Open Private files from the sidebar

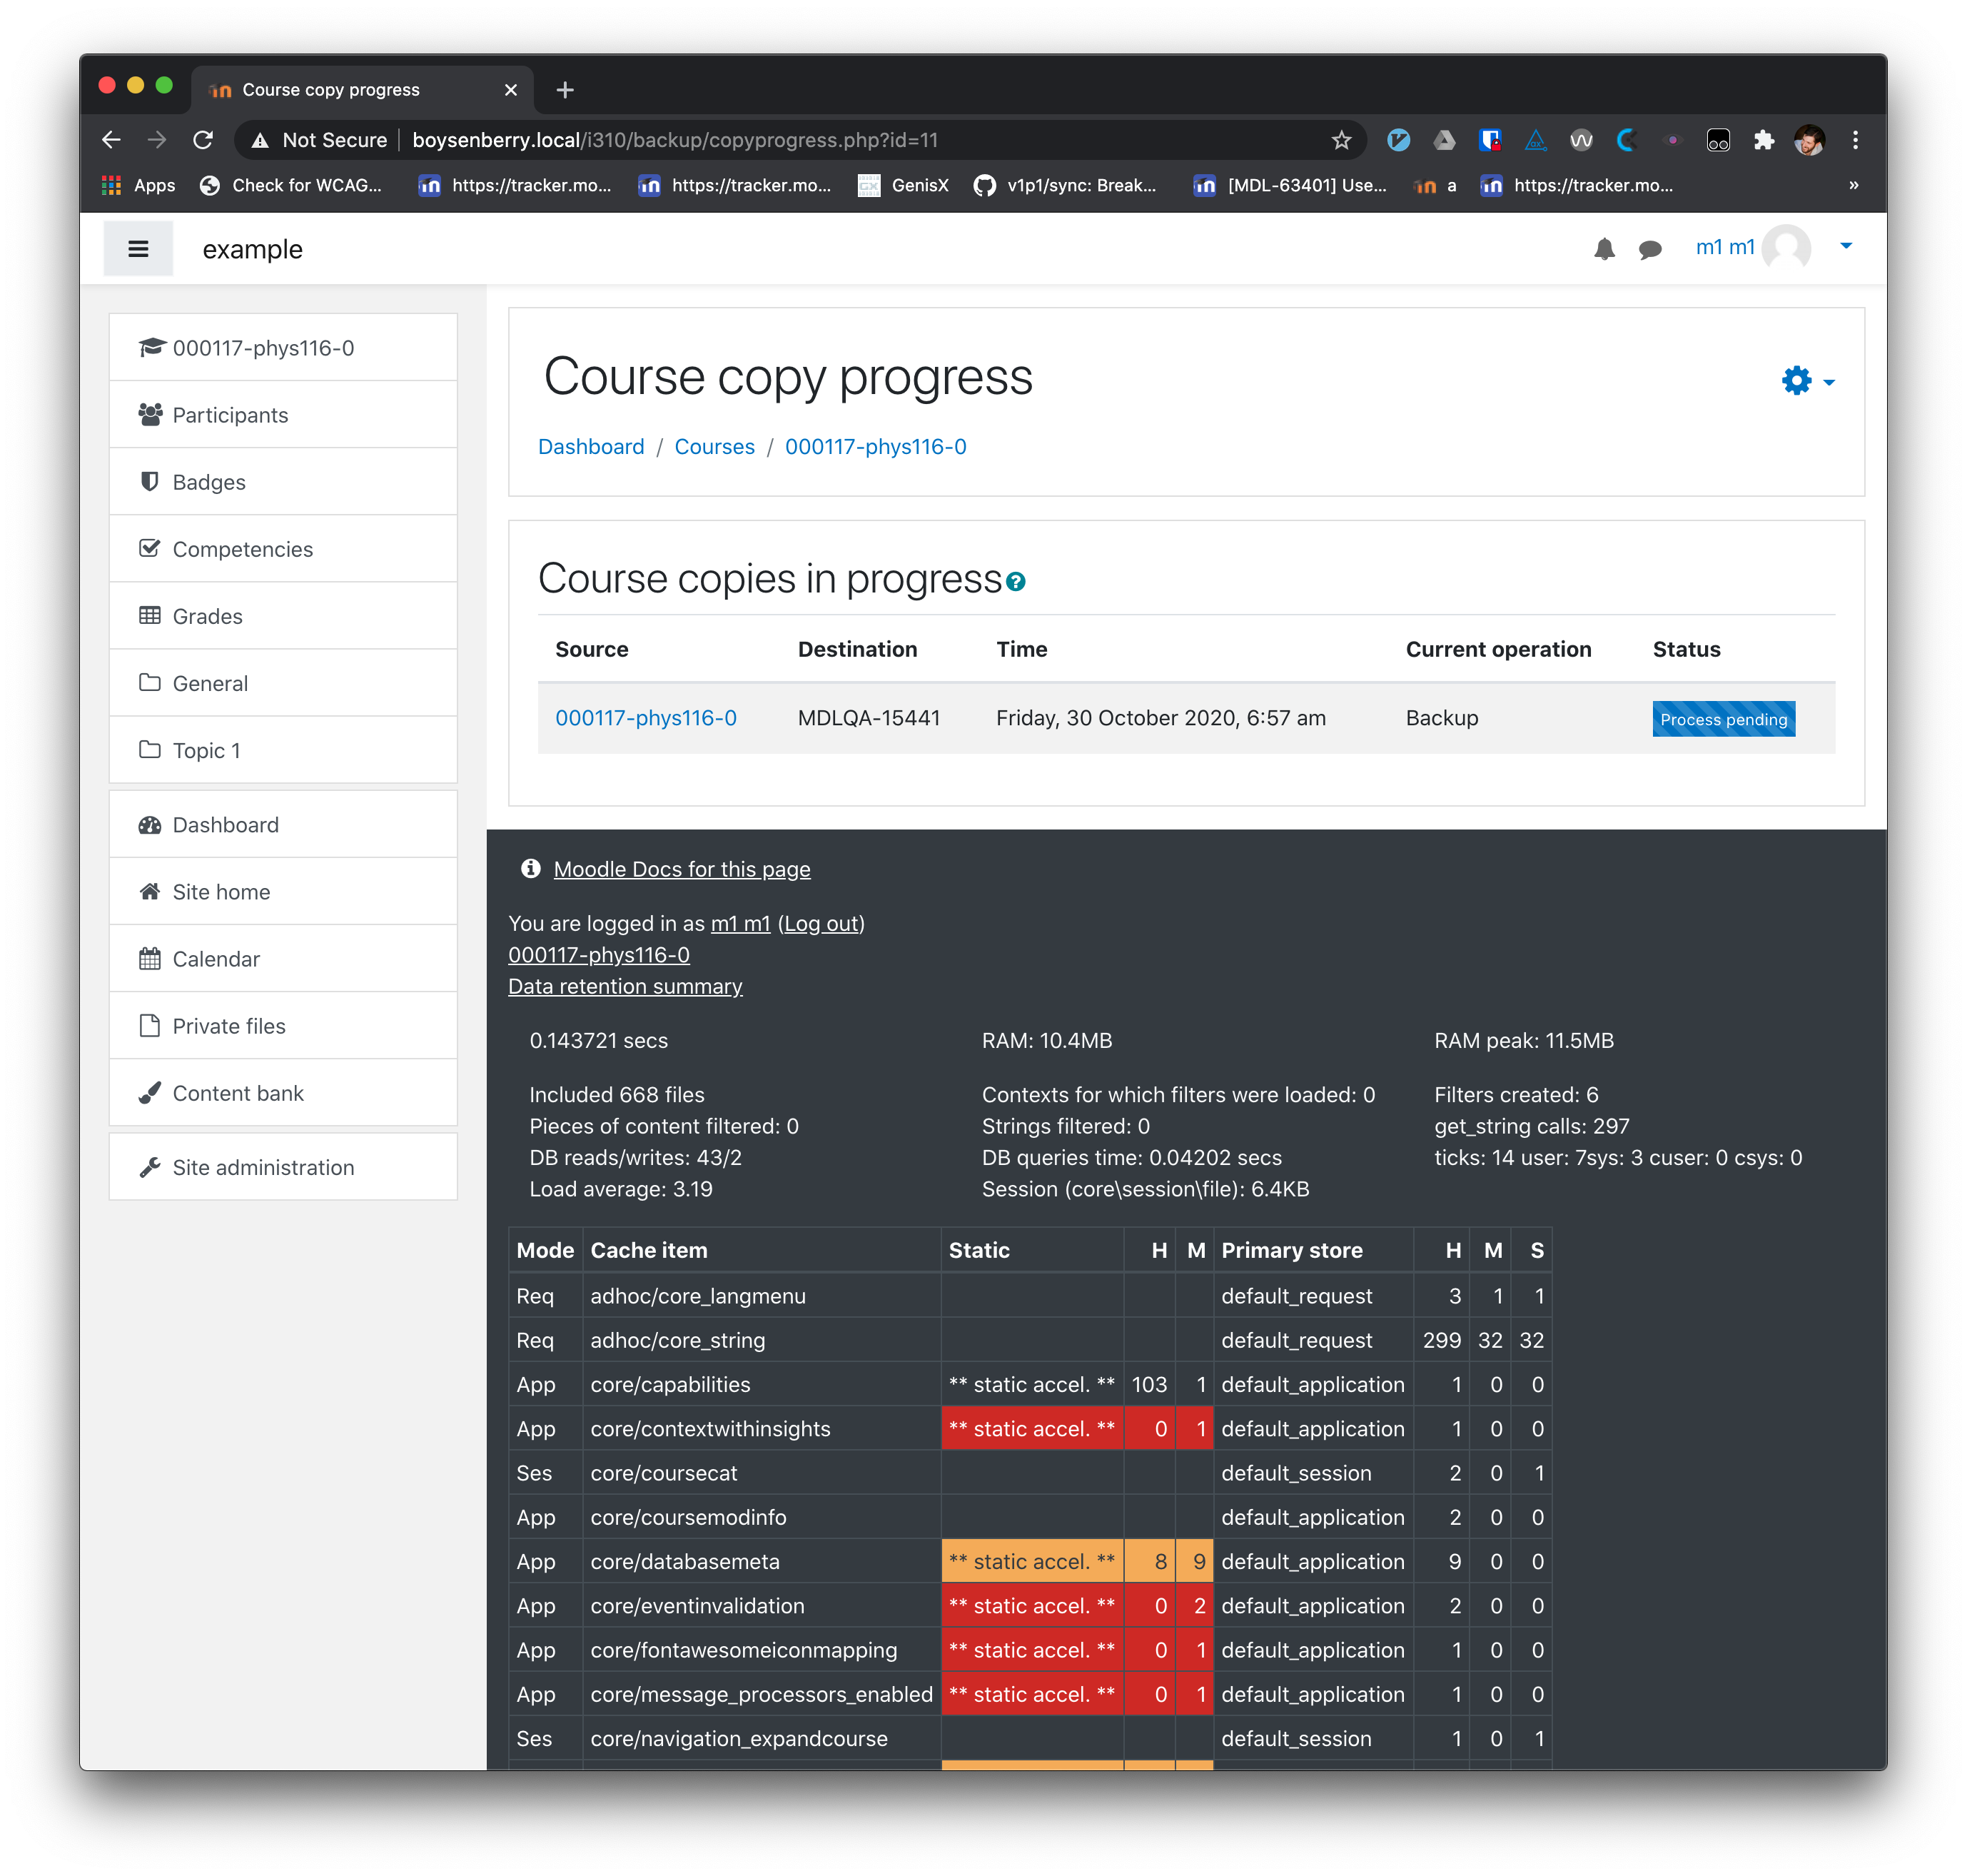(x=283, y=1026)
